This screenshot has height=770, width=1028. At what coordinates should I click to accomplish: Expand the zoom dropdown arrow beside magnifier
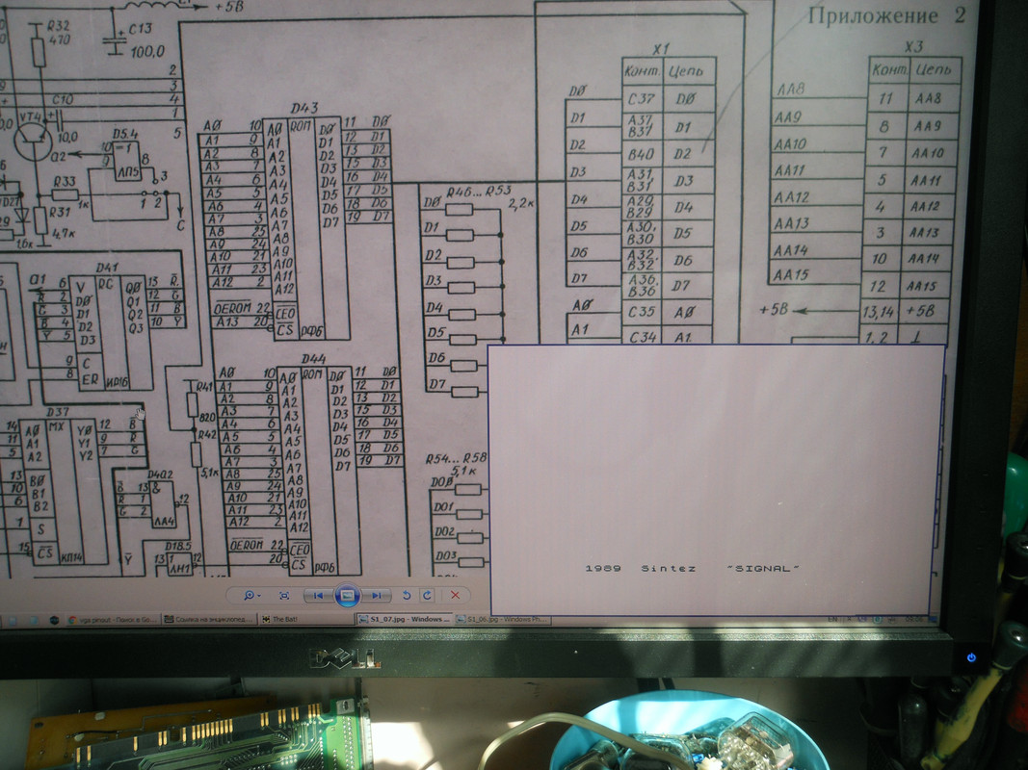tap(259, 596)
